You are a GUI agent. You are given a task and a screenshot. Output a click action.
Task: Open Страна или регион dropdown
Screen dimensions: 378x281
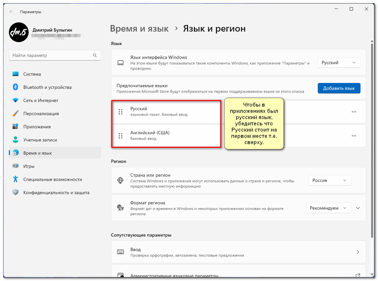point(330,180)
